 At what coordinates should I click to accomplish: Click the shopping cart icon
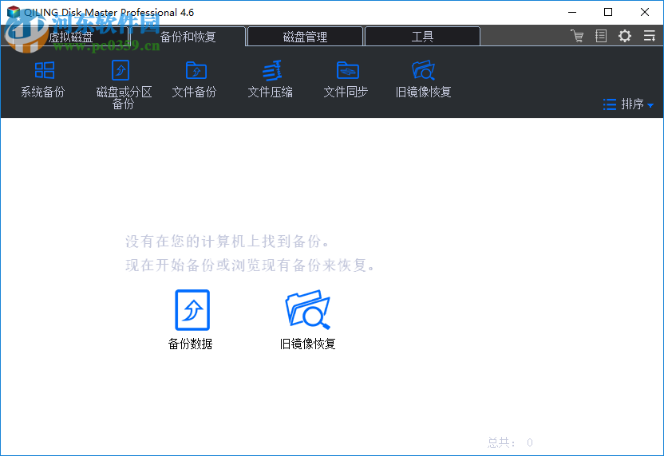click(x=577, y=36)
